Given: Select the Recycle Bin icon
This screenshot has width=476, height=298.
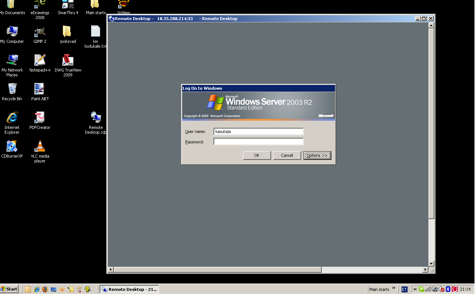Looking at the screenshot, I should point(12,92).
